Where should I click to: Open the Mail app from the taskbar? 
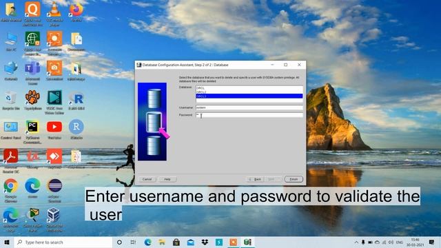click(191, 242)
